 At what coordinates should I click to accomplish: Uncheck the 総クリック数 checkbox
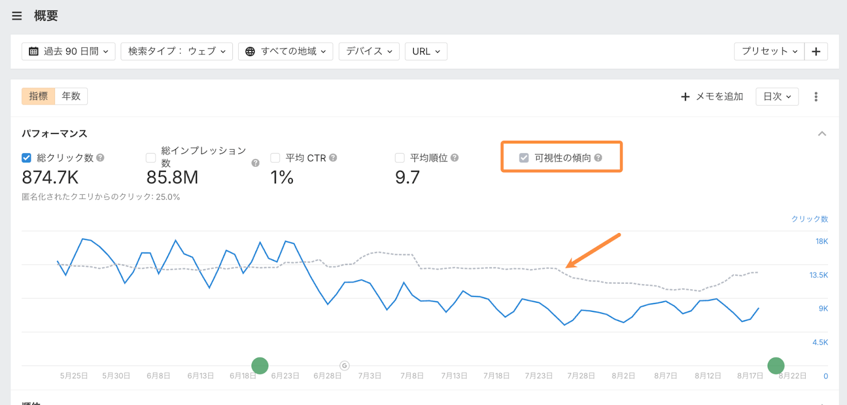pyautogui.click(x=26, y=158)
